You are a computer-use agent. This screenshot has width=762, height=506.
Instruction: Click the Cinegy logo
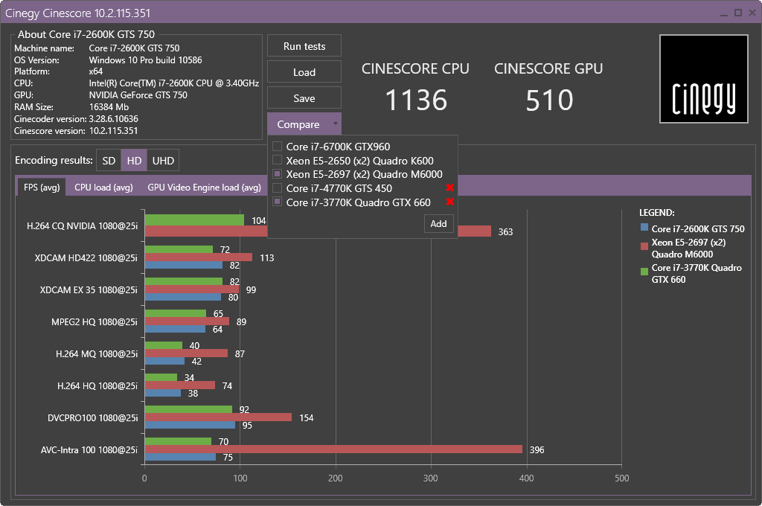[x=704, y=79]
